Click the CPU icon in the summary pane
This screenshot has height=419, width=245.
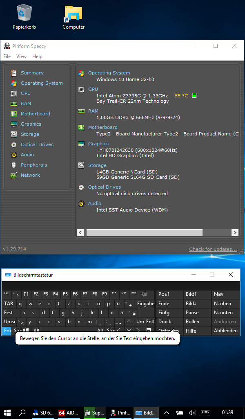(x=81, y=90)
